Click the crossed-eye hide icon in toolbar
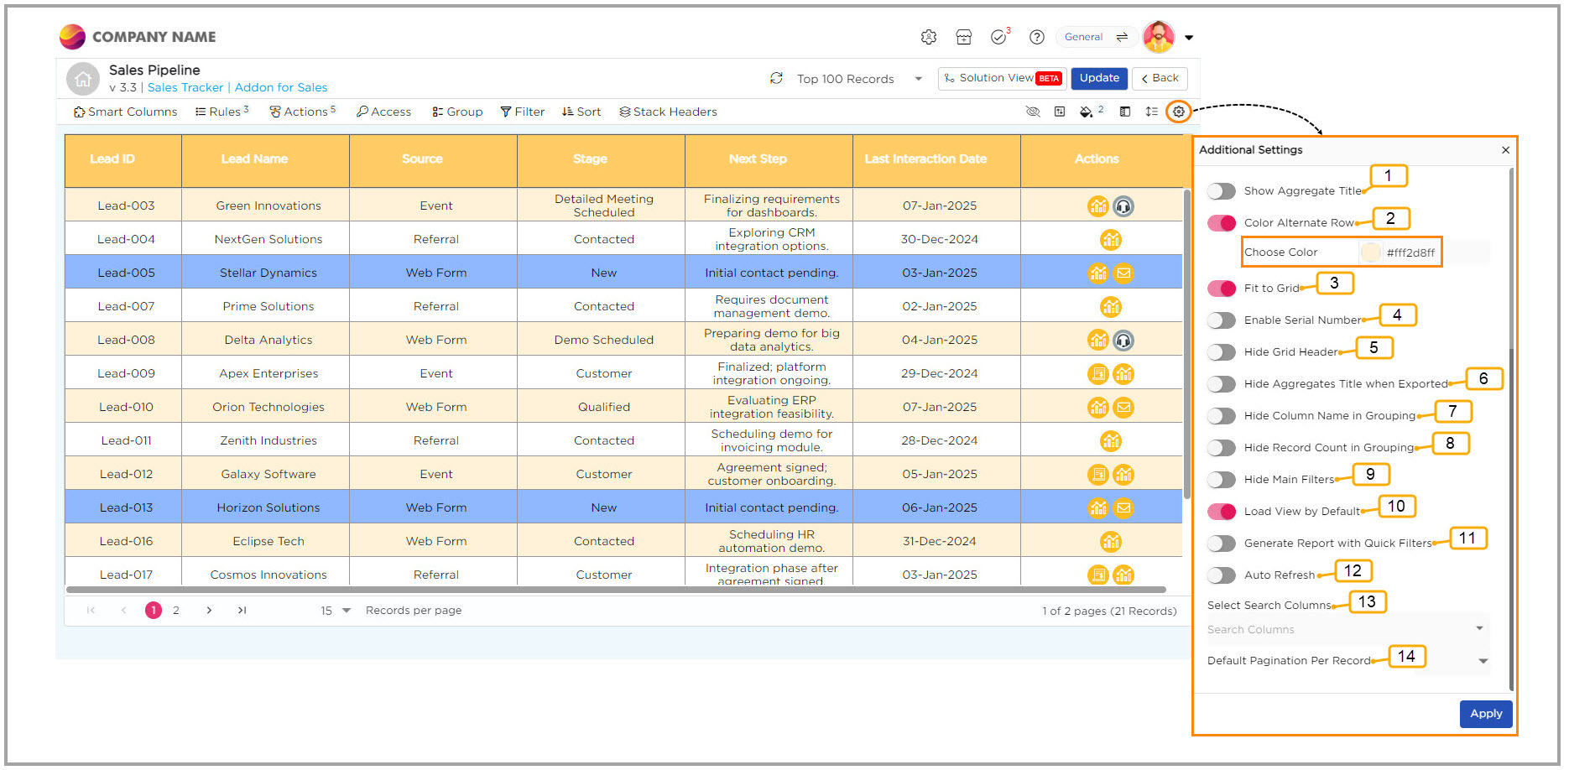1569x770 pixels. [x=1033, y=112]
